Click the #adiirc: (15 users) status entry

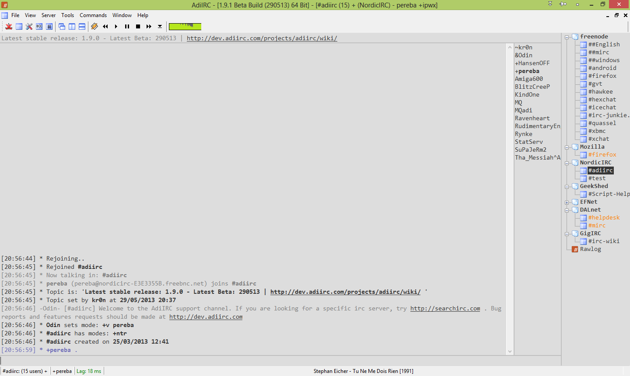25,371
